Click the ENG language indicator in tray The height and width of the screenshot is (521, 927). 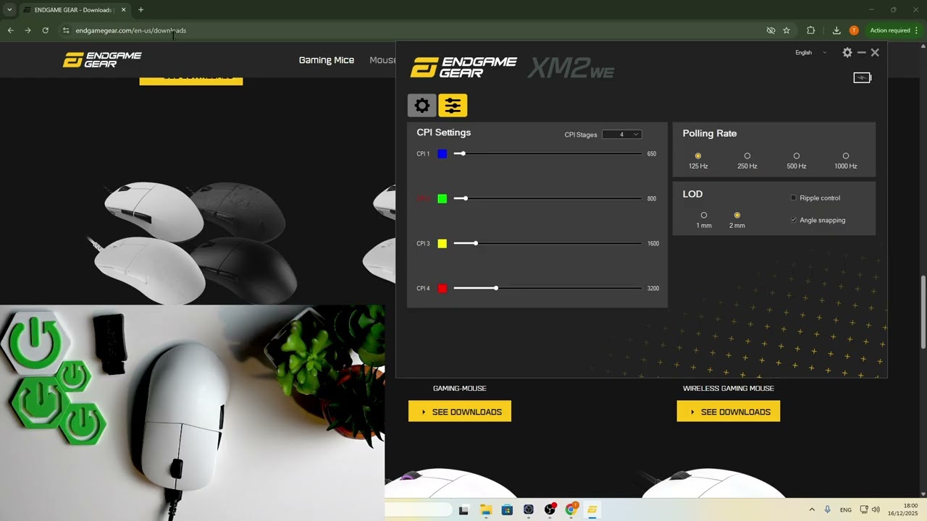(846, 510)
